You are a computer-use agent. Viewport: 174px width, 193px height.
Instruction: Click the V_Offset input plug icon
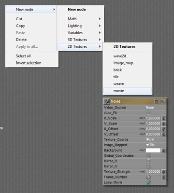142,134
